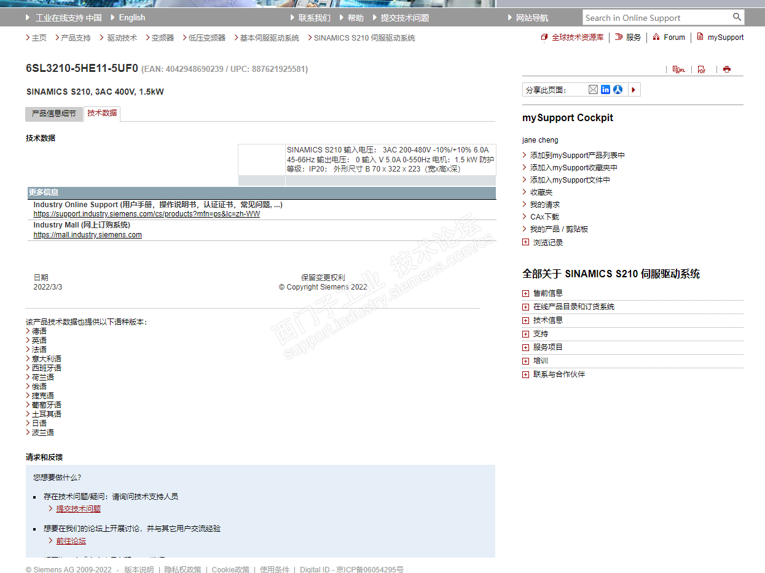Export page as PDF icon

702,69
